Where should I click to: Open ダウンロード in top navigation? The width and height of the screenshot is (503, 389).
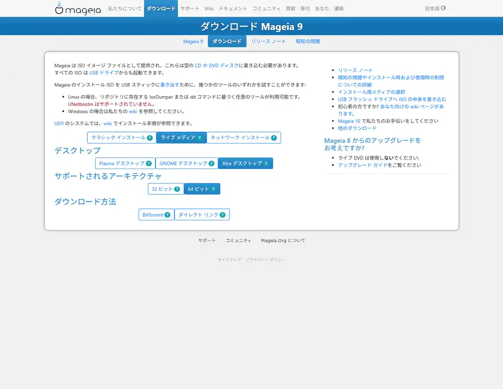161,9
